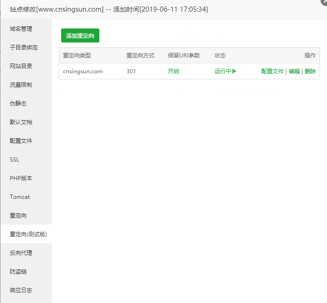The height and width of the screenshot is (303, 327).
Task: Click the 重定向类型 column header
Action: pyautogui.click(x=77, y=56)
